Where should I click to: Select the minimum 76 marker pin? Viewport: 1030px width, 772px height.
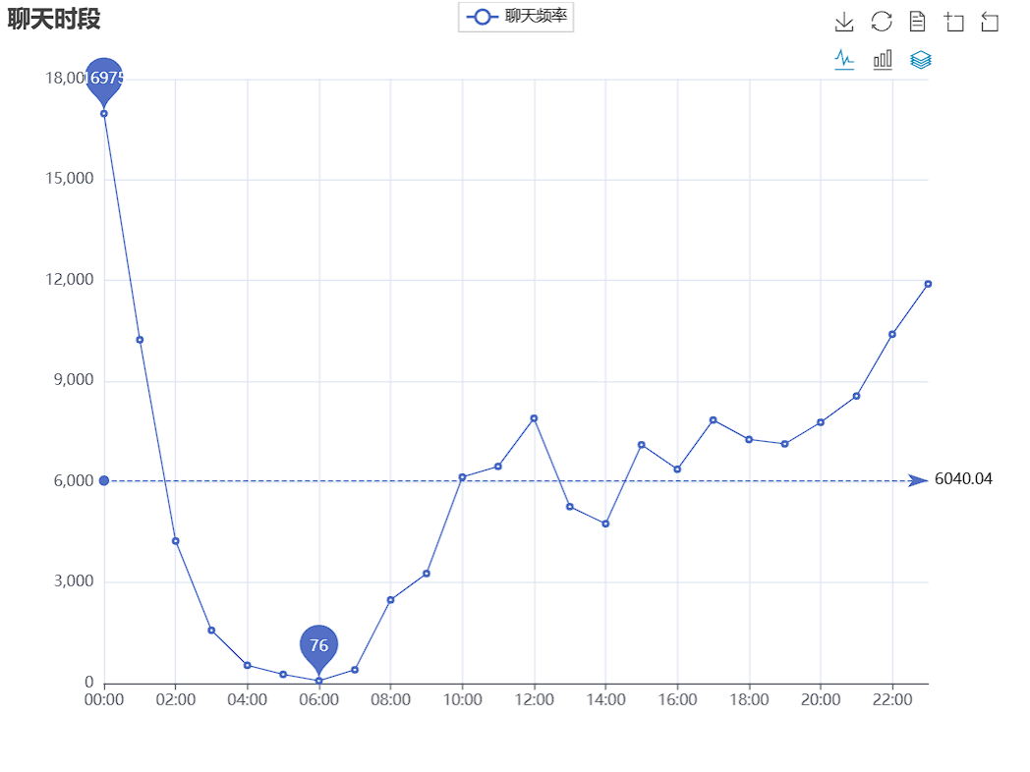[x=318, y=645]
